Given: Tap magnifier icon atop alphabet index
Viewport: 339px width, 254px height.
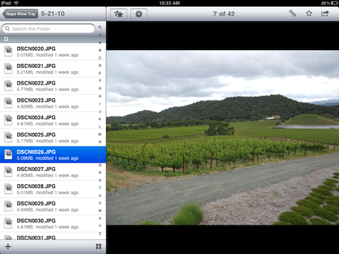Looking at the screenshot, I should pyautogui.click(x=100, y=27).
